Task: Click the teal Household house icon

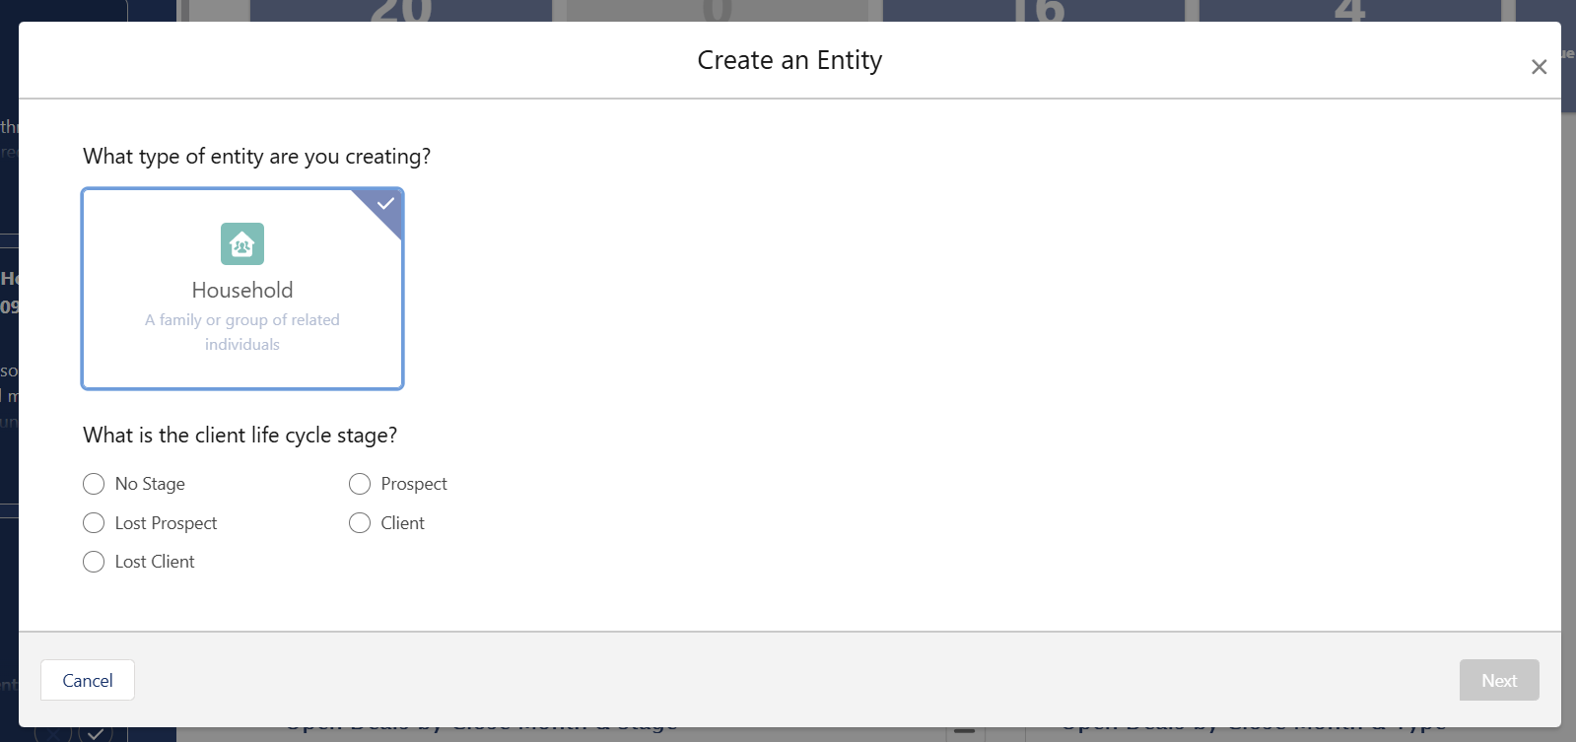Action: click(x=242, y=243)
